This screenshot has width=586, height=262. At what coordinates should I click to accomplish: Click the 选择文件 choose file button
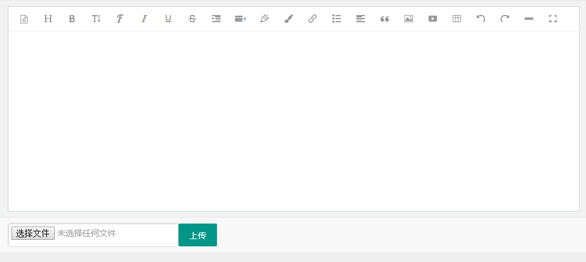tap(33, 234)
